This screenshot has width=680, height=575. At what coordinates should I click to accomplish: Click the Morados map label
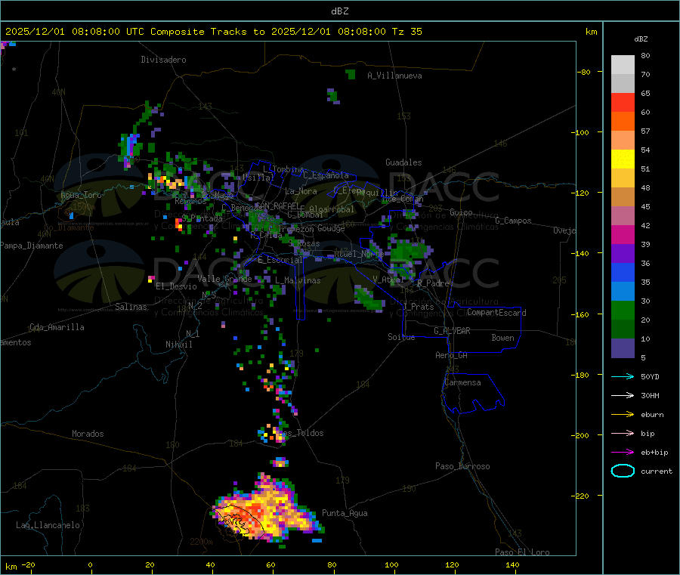click(x=88, y=434)
